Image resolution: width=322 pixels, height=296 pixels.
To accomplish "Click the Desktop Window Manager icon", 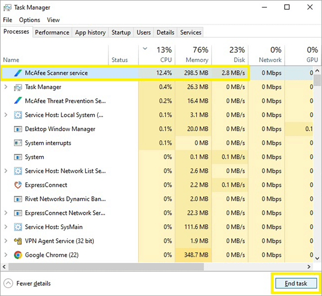I will (18, 129).
